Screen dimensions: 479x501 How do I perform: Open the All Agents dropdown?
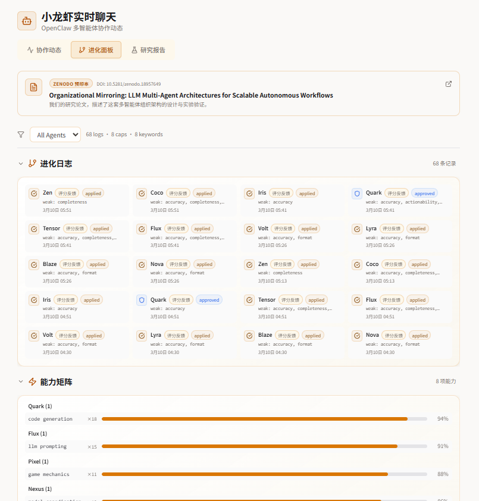coord(55,134)
